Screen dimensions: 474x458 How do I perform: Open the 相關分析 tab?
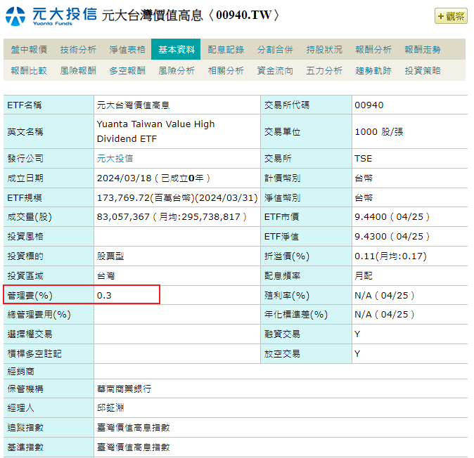coord(226,70)
